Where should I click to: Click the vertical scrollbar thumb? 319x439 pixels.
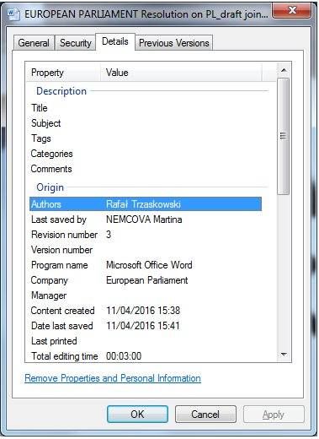pyautogui.click(x=284, y=136)
